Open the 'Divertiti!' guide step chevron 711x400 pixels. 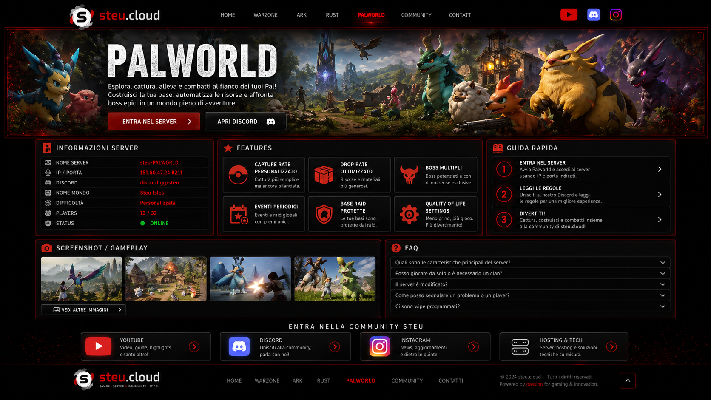click(x=660, y=220)
